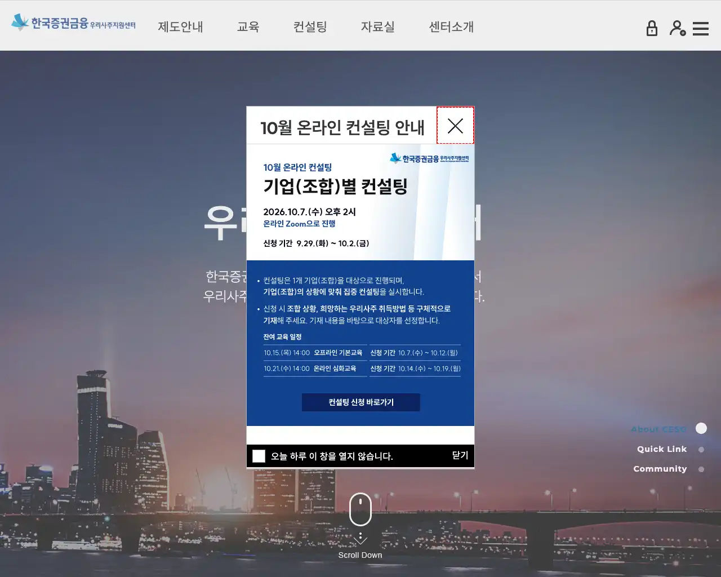Viewport: 721px width, 577px height.
Task: Click the logo inside the popup banner
Action: click(x=429, y=158)
